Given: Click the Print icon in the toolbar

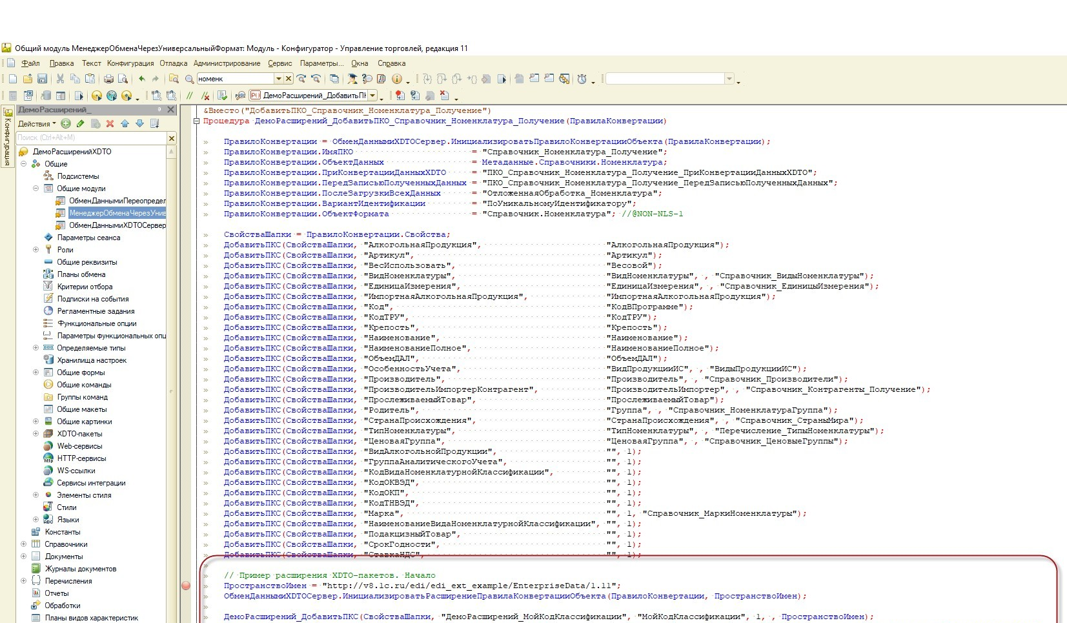Looking at the screenshot, I should pyautogui.click(x=108, y=79).
